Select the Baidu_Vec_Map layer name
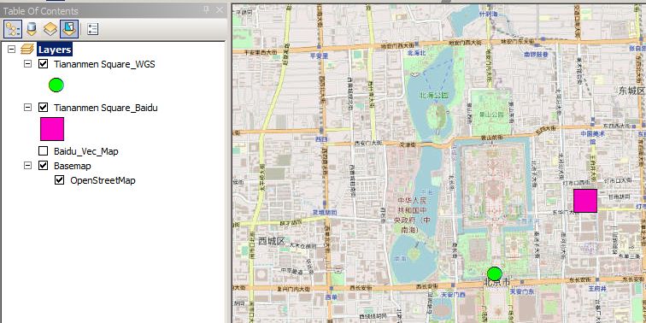This screenshot has height=323, width=646. pyautogui.click(x=86, y=151)
